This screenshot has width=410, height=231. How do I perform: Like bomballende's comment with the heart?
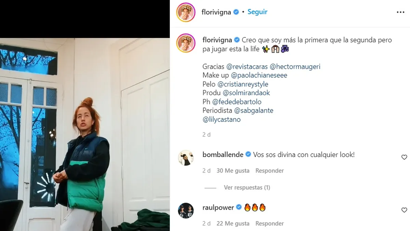(x=404, y=157)
